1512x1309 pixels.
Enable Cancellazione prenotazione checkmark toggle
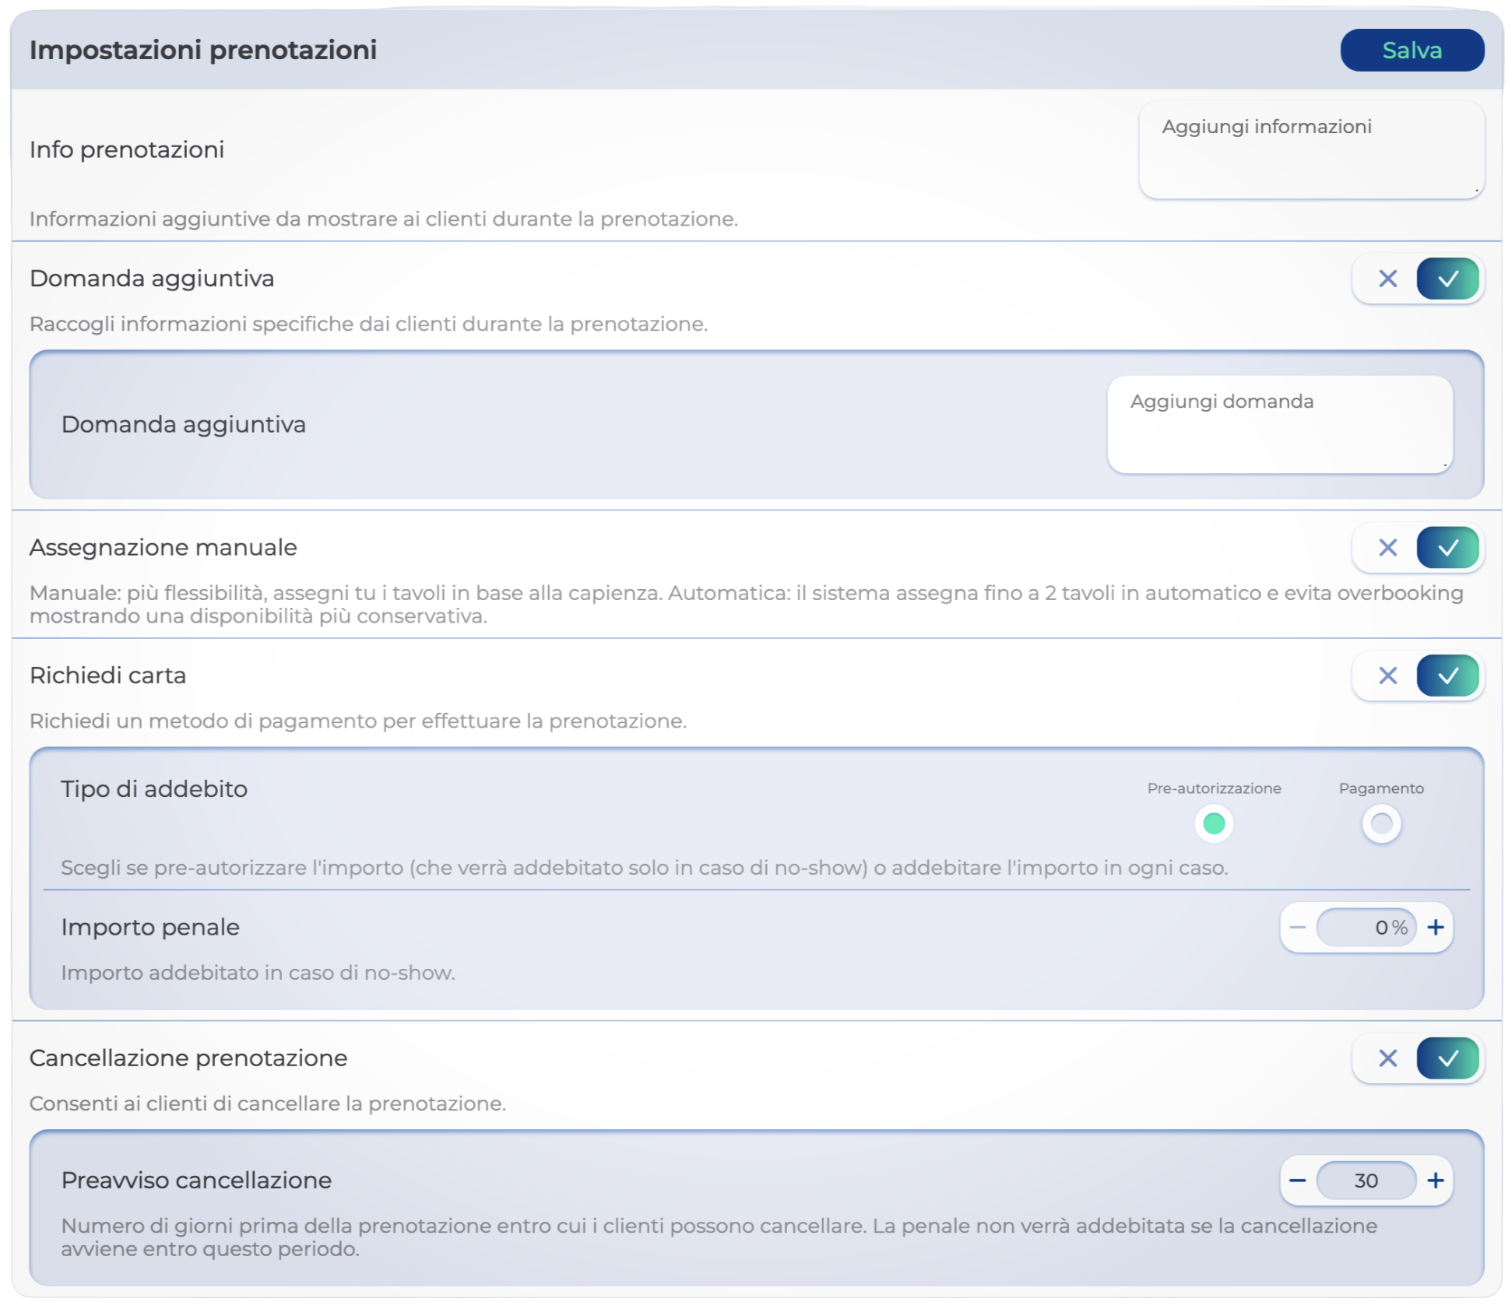tap(1447, 1058)
